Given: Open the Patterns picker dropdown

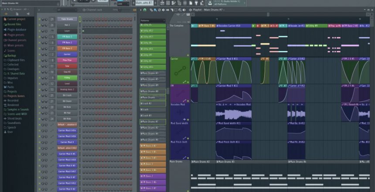Looking at the screenshot, I should pos(153,21).
